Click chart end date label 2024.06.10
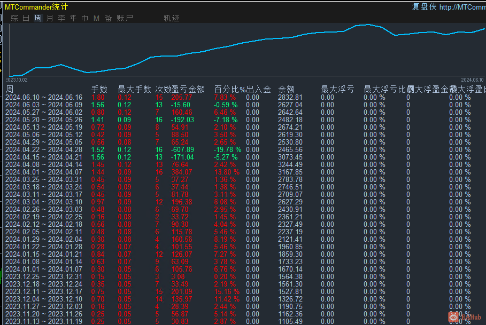This screenshot has height=325, width=486. tap(472, 80)
